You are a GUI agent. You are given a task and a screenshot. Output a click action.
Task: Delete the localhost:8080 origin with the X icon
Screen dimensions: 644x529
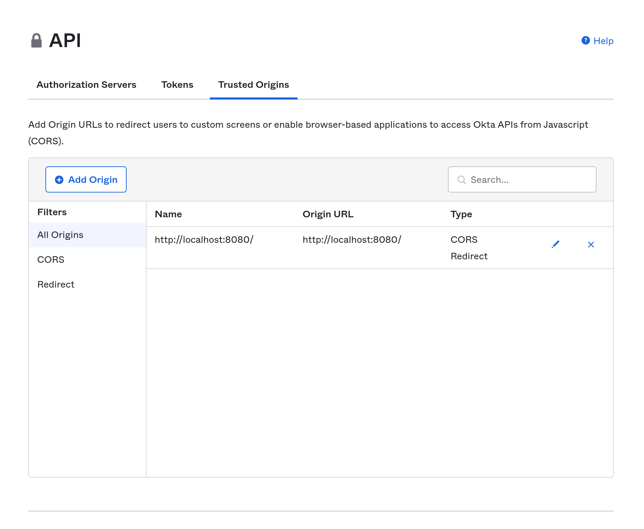591,245
